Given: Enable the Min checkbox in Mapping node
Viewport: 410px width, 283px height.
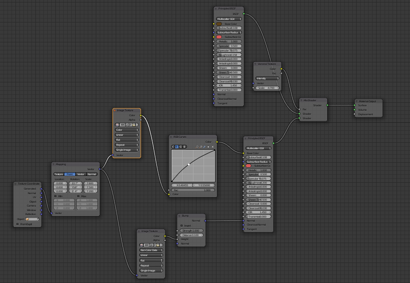Looking at the screenshot, I should (55, 196).
